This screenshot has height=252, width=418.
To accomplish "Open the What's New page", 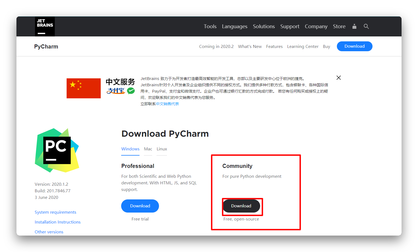I will (x=250, y=47).
